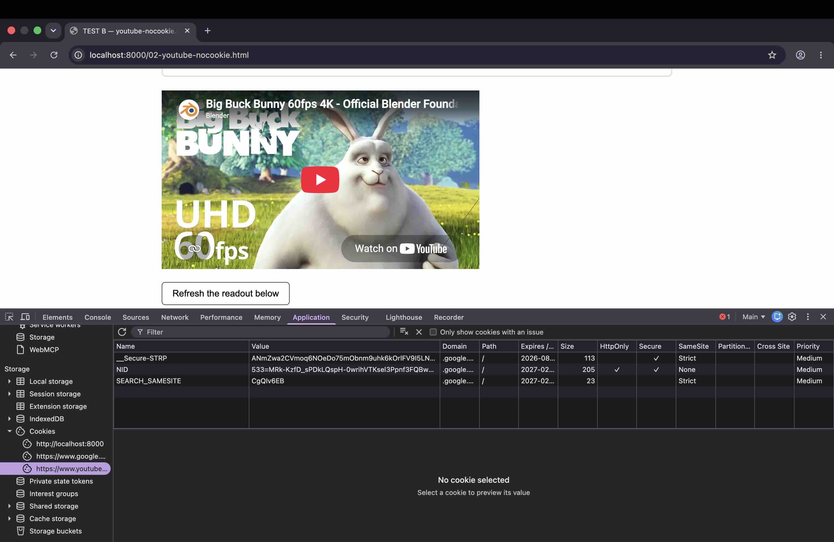This screenshot has width=834, height=542.
Task: Open WebMCP in sidebar
Action: pos(44,350)
